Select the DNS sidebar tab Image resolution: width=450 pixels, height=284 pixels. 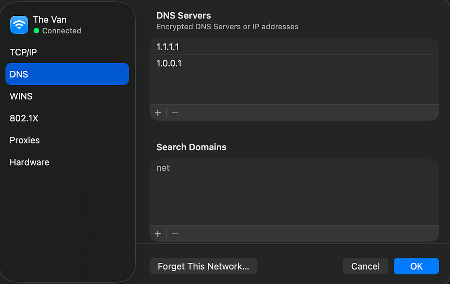(67, 74)
